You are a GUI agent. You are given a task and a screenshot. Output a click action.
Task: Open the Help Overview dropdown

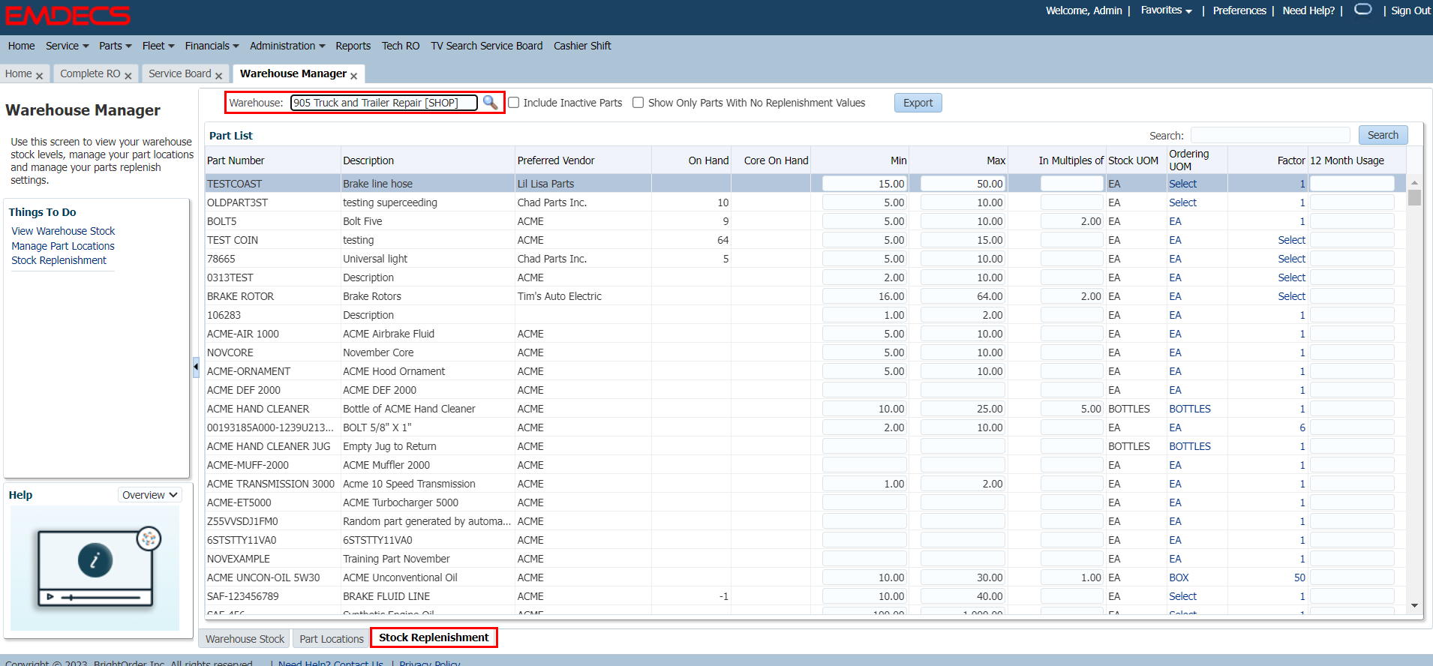point(150,495)
